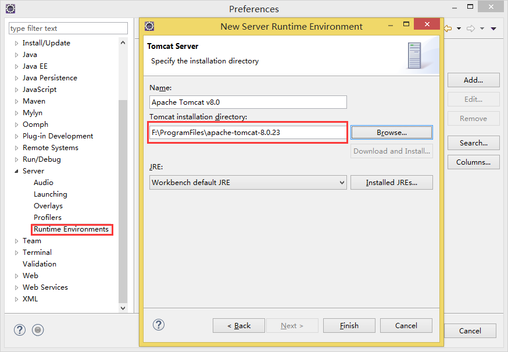Click the record-style icon beside Preferences help
The height and width of the screenshot is (352, 508).
click(x=38, y=330)
